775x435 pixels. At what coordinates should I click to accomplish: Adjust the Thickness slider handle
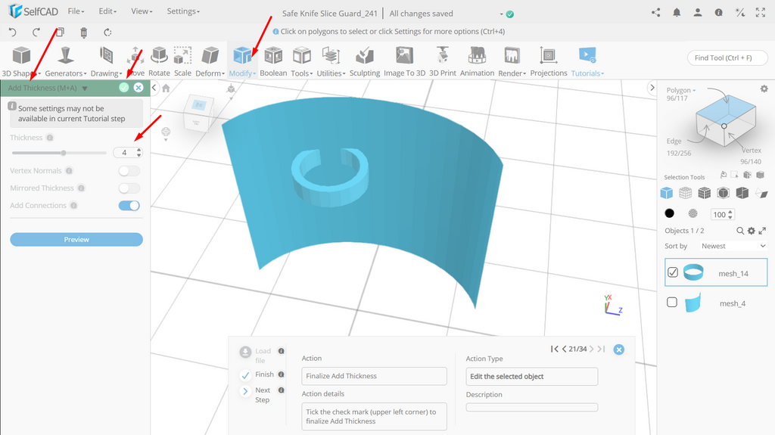point(64,154)
